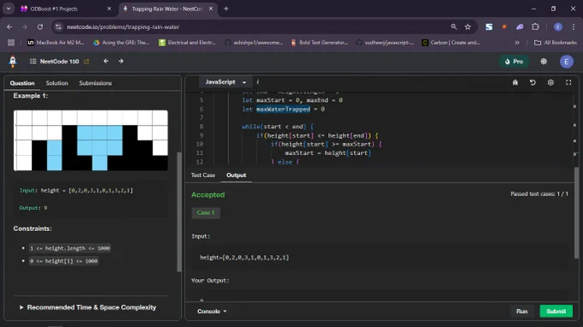583x327 pixels.
Task: Switch to the Submissions tab
Action: 95,83
